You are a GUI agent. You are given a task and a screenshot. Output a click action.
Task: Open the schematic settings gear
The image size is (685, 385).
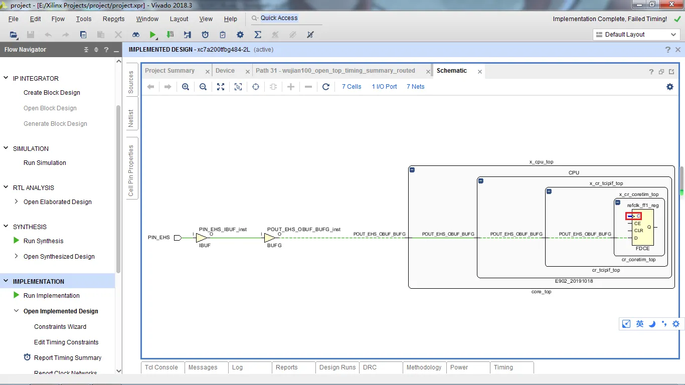pyautogui.click(x=670, y=87)
